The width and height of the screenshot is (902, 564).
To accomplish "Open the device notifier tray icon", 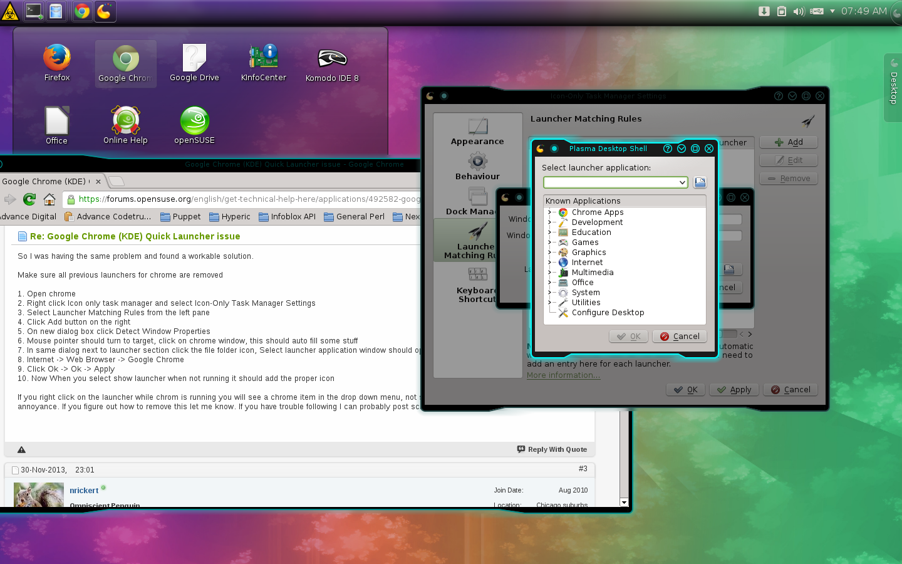I will pos(816,11).
